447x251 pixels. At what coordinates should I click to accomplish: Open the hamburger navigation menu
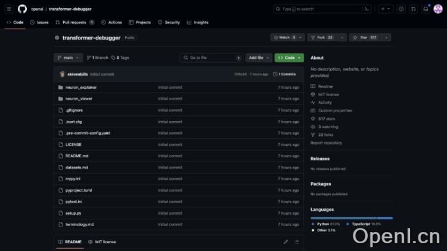point(9,9)
